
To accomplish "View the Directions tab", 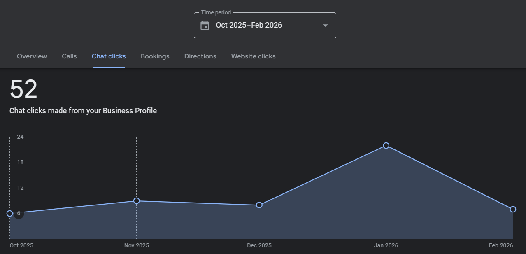I will tap(200, 56).
